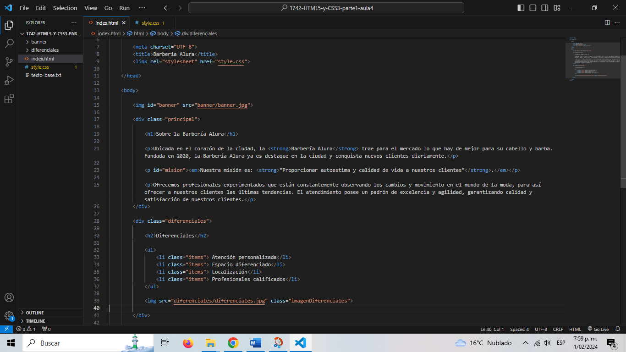Open File Explorer from the taskbar

(x=210, y=343)
